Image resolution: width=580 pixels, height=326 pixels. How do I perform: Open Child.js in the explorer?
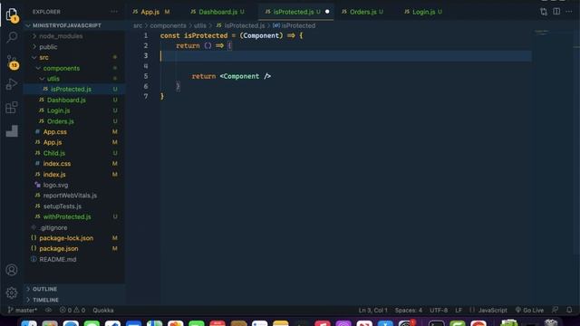click(x=54, y=153)
